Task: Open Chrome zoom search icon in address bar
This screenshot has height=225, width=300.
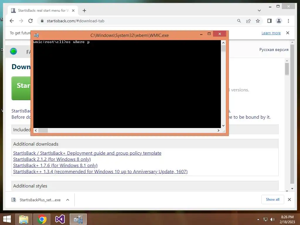Action: pos(239,21)
